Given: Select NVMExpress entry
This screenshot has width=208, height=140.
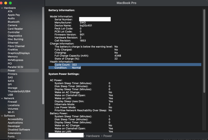Looking at the screenshot, I should [15, 60].
